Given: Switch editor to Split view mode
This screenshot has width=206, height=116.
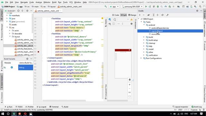Looking at the screenshot, I should [124, 15].
